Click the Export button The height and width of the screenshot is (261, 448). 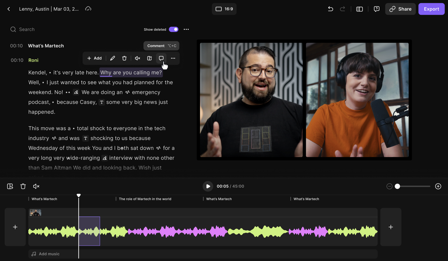click(431, 9)
